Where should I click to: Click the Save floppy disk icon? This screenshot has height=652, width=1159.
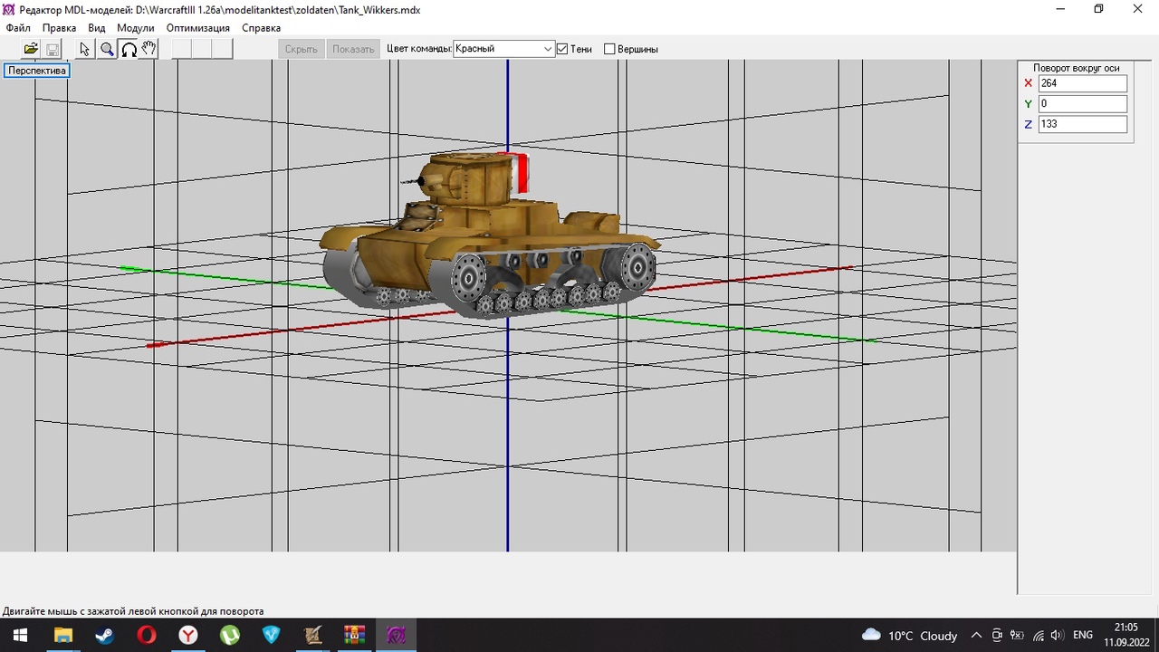click(x=53, y=49)
